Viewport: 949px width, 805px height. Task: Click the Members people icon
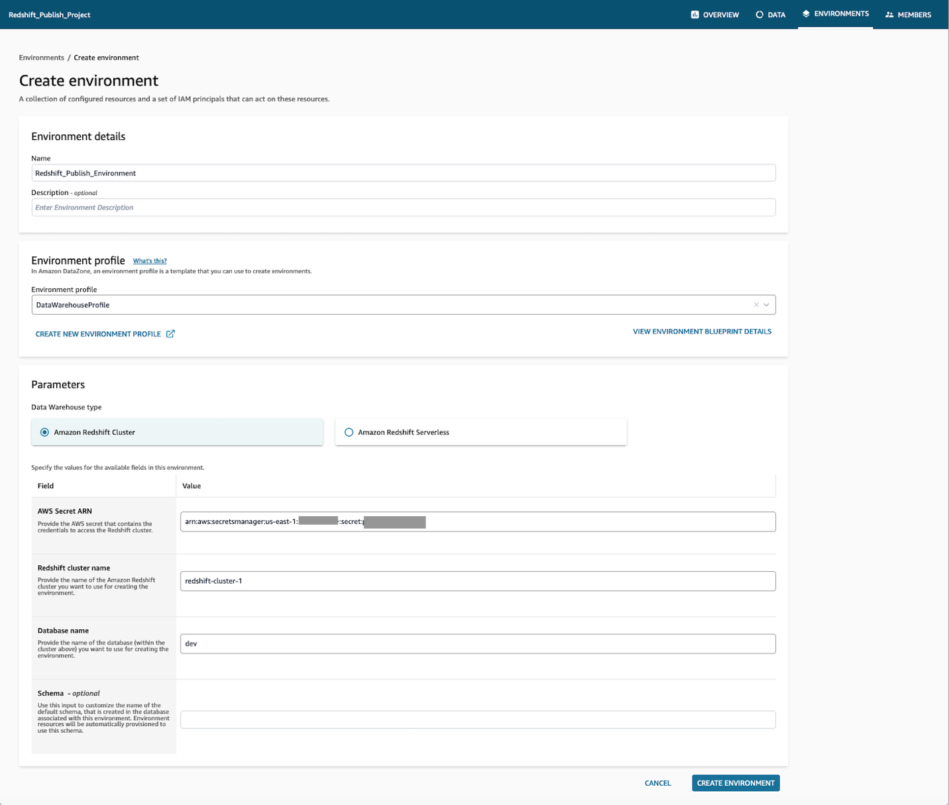click(889, 15)
